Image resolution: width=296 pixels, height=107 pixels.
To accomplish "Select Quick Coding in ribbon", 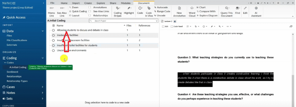I will [78, 12].
